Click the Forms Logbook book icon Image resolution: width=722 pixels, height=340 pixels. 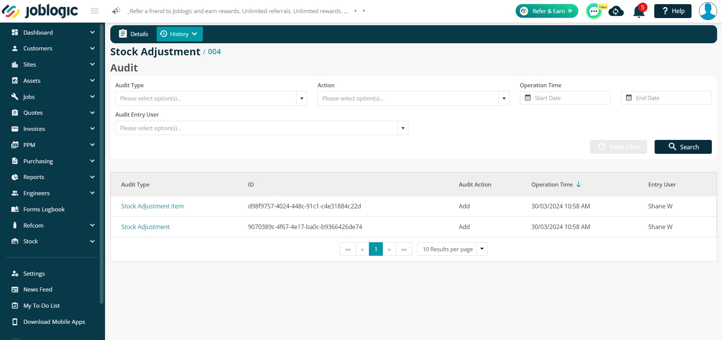click(x=15, y=209)
